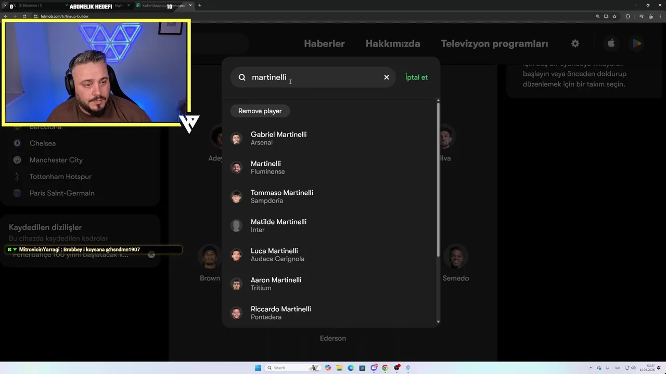Select Martinelli of Fluminense
Viewport: 666px width, 374px height.
pyautogui.click(x=330, y=167)
